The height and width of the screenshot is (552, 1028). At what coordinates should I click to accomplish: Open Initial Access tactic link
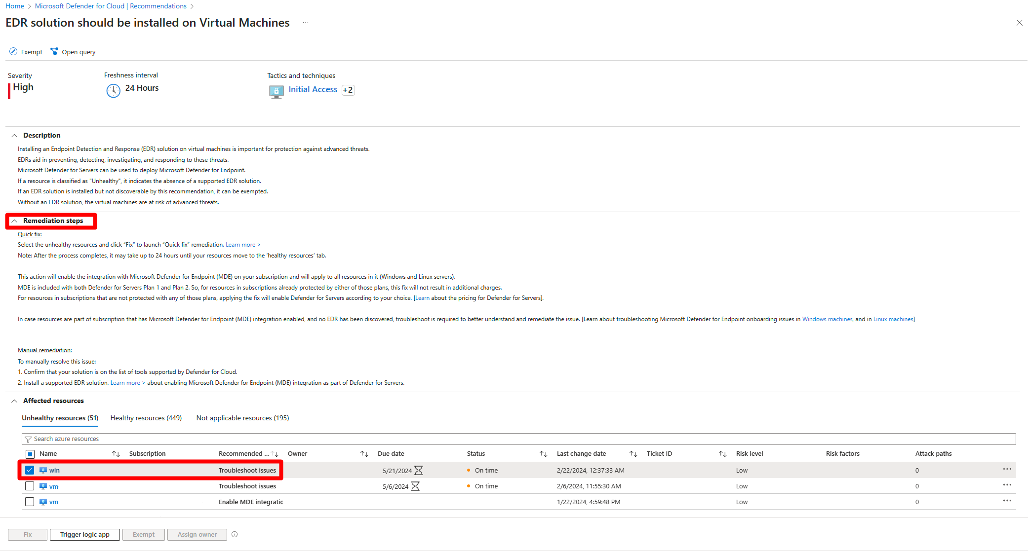(x=313, y=90)
